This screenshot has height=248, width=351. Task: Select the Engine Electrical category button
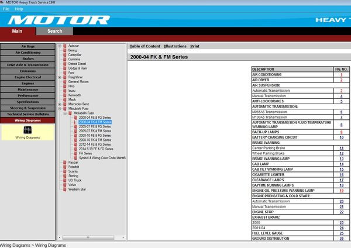tap(27, 77)
